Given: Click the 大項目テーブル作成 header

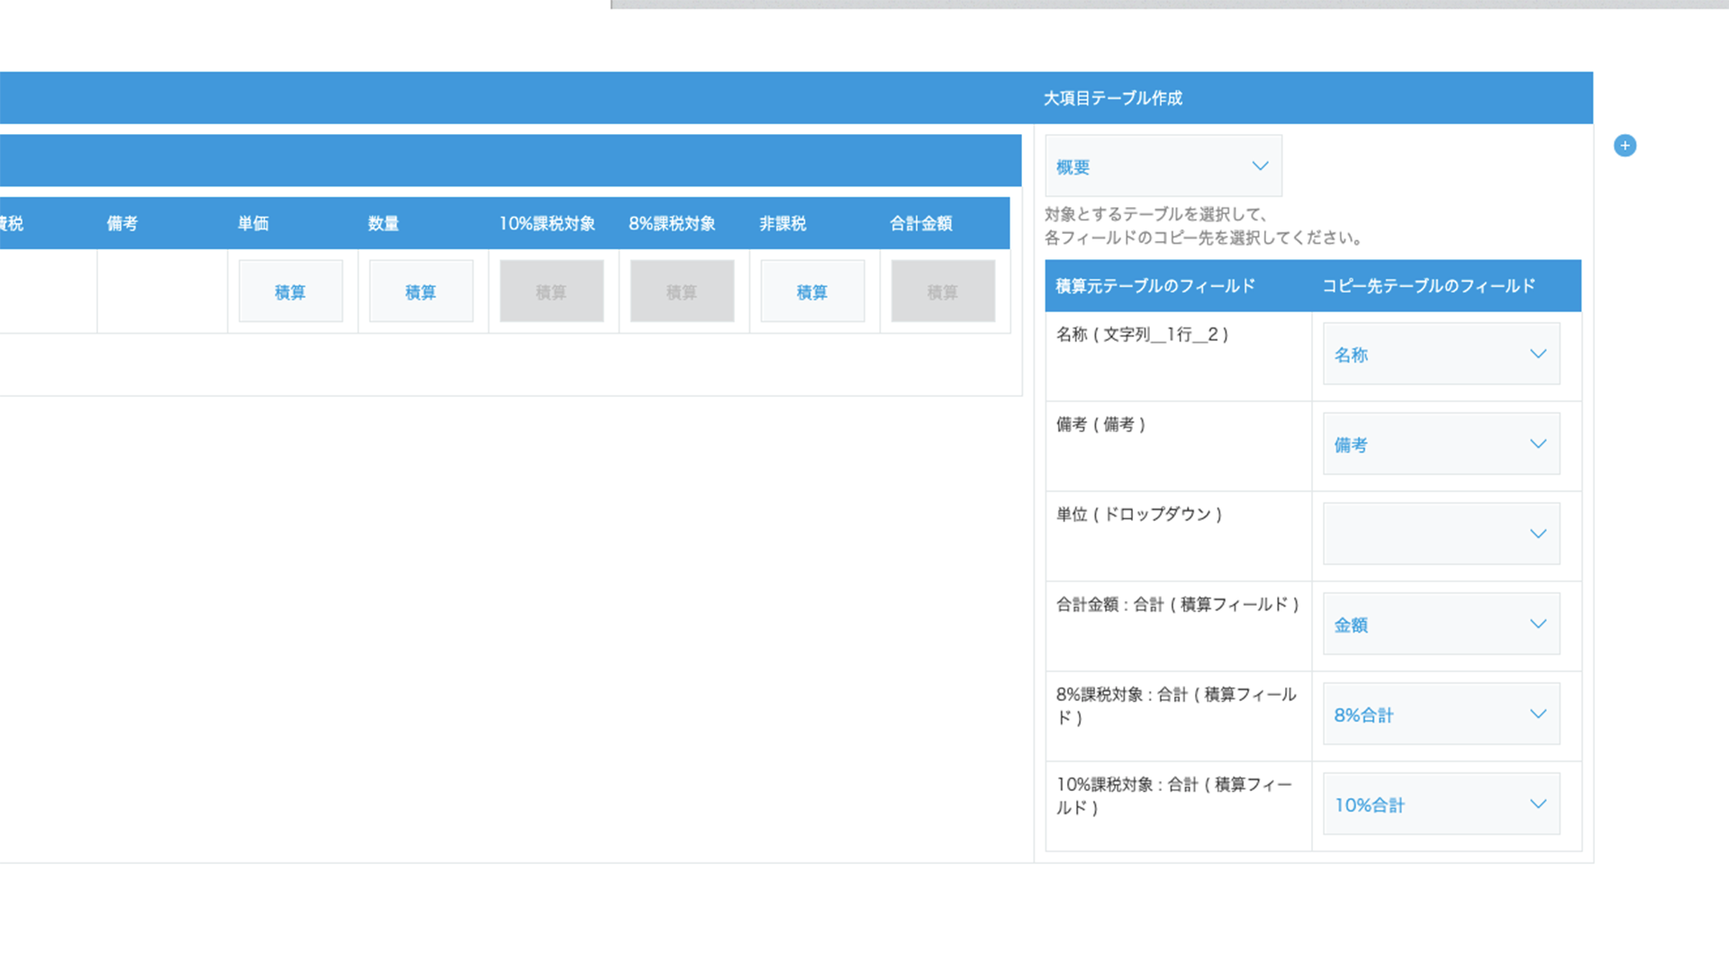Looking at the screenshot, I should pyautogui.click(x=1113, y=98).
